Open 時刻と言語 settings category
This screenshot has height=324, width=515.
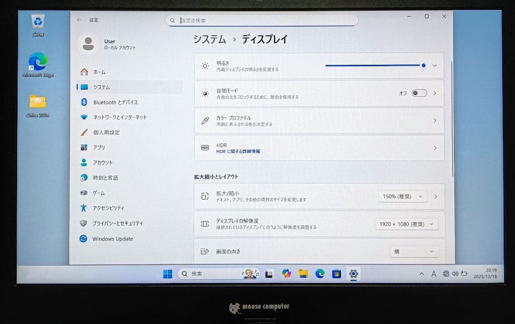(129, 178)
